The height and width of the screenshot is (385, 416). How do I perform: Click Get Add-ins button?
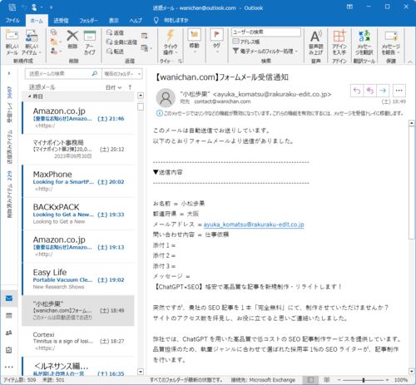(x=339, y=42)
